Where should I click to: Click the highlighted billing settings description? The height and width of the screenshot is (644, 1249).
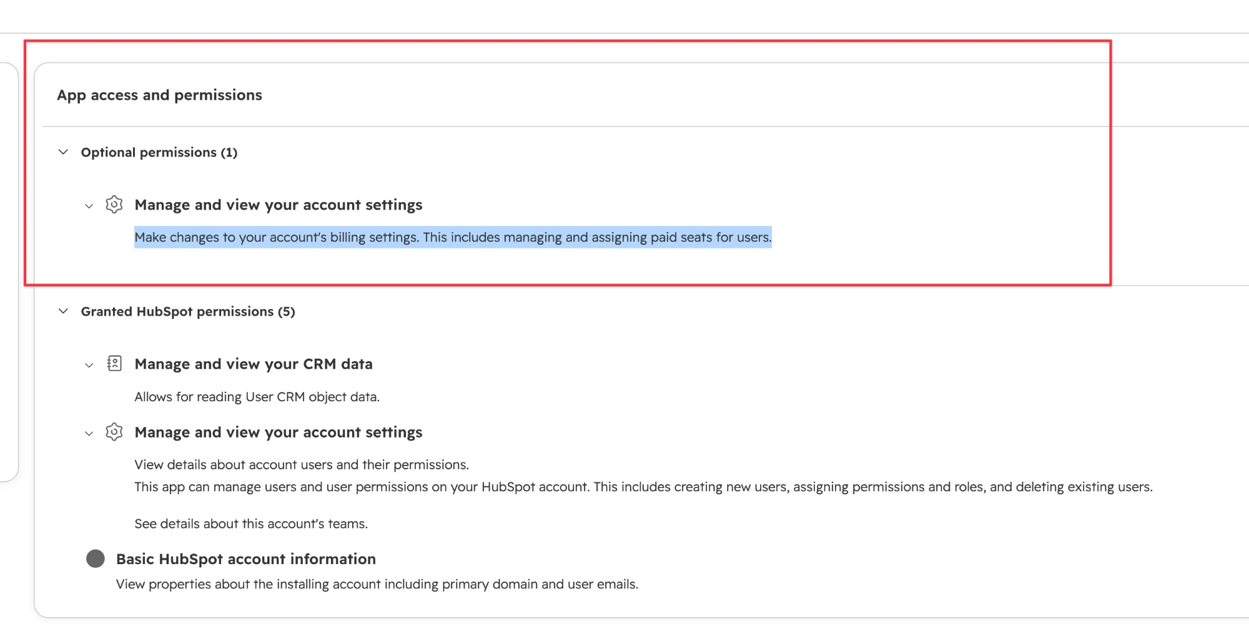tap(453, 237)
